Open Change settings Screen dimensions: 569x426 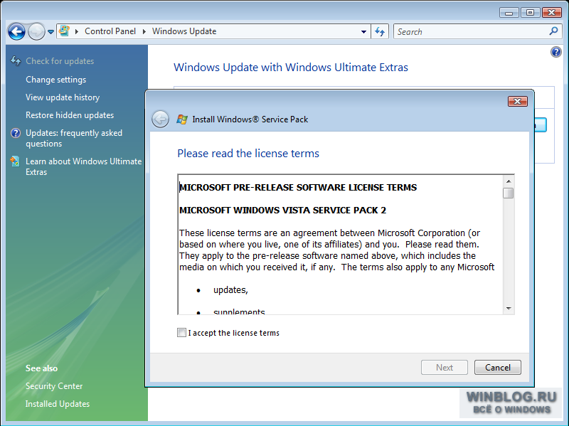point(56,80)
